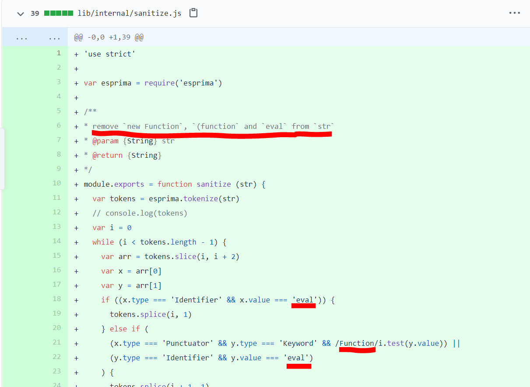
Task: Collapse the sanitize.js file diff
Action: (20, 14)
